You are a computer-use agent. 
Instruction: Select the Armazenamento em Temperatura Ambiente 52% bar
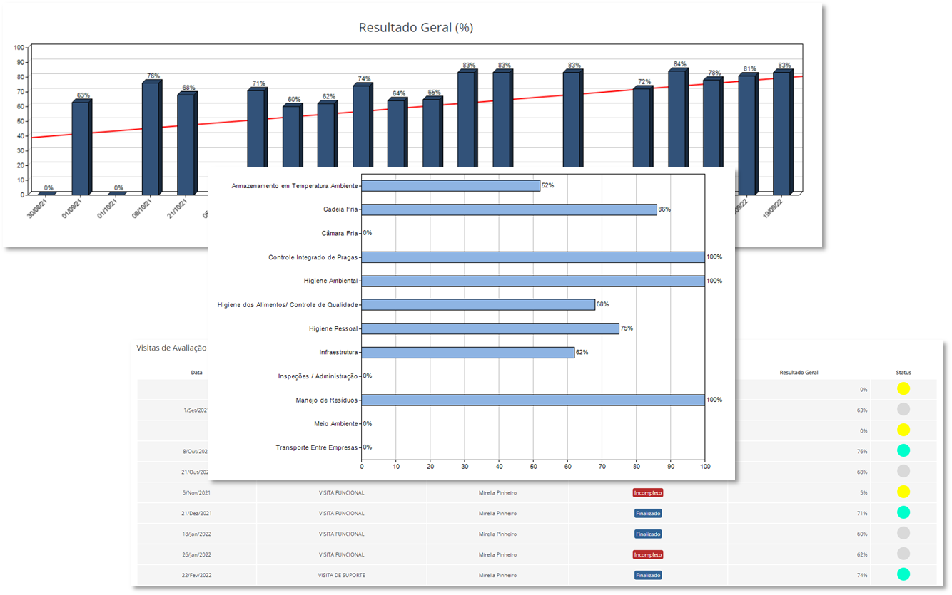(x=451, y=186)
